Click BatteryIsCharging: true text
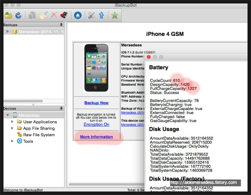251x195 pixels. pyautogui.click(x=170, y=104)
